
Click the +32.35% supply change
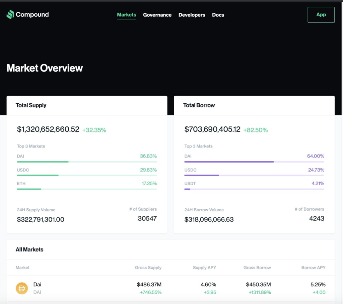[x=94, y=130]
